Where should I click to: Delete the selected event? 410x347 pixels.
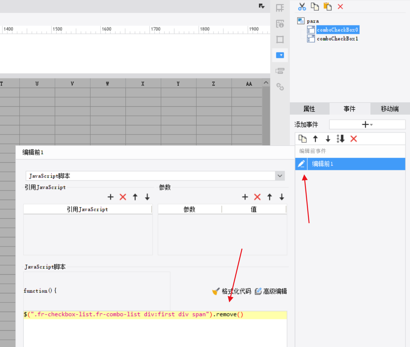coord(353,139)
